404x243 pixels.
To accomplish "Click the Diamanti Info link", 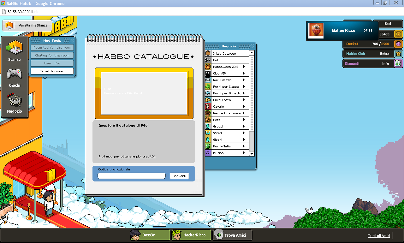I will (385, 63).
